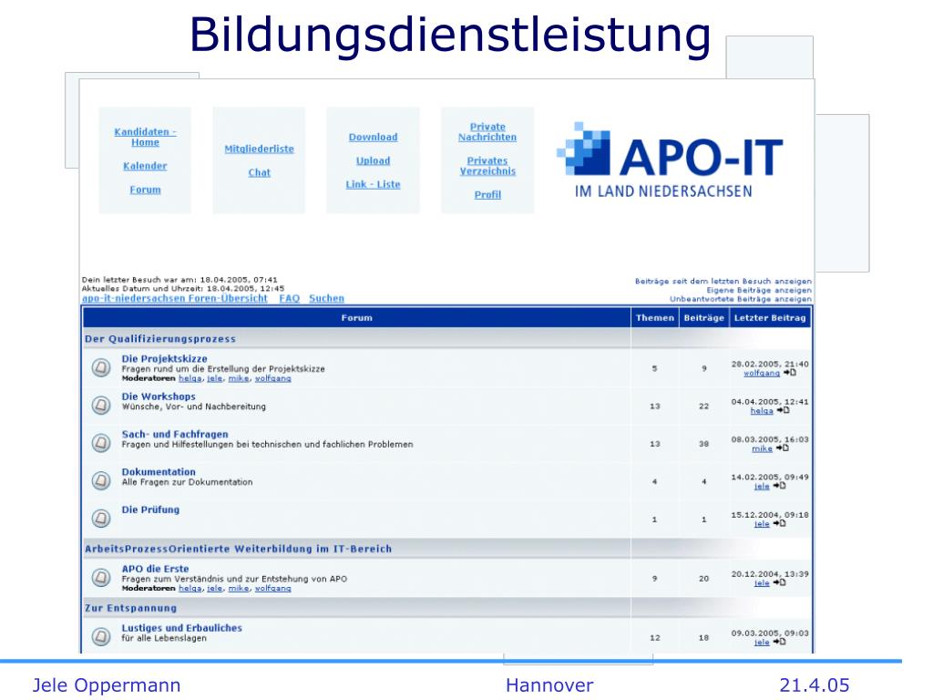Click the Themen column header
This screenshot has width=933, height=700.
(654, 318)
